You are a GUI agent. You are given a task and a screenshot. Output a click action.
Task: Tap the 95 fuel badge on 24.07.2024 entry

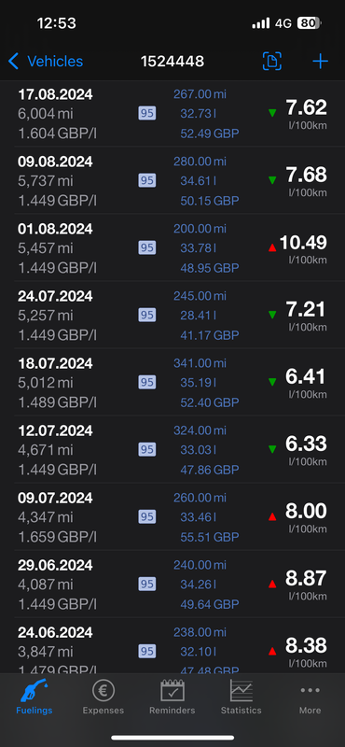pos(147,315)
